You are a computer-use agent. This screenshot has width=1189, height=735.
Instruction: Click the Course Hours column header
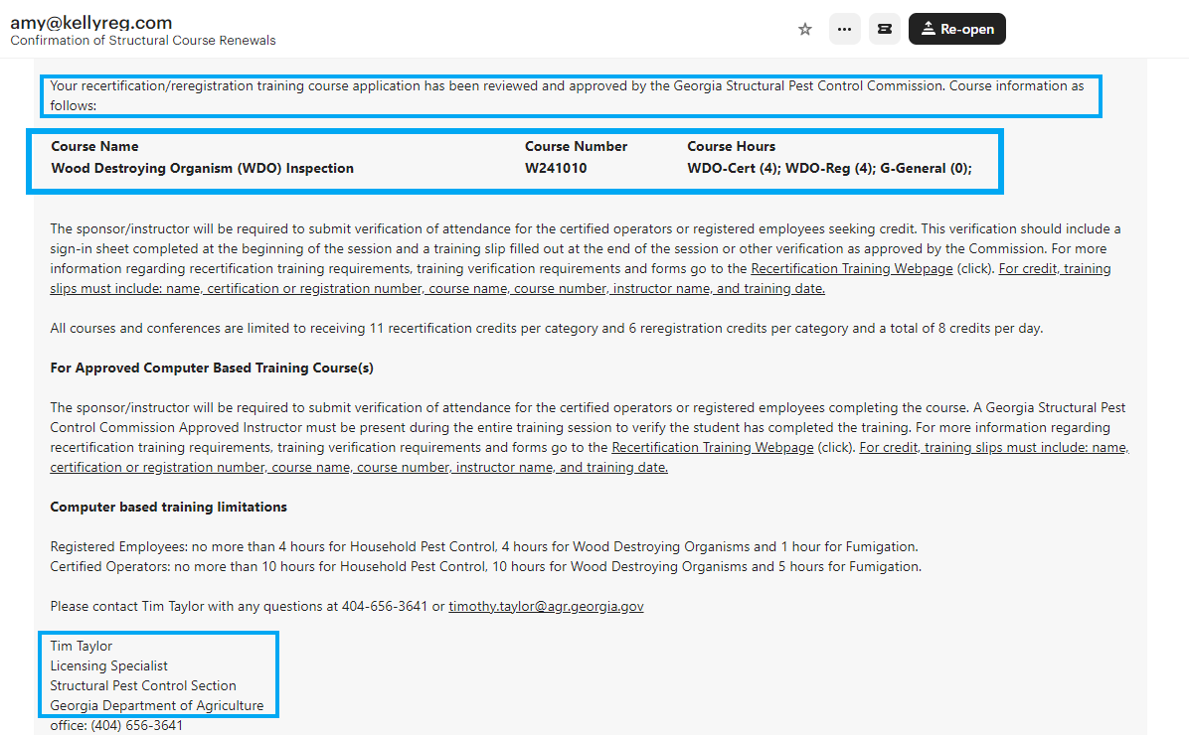pyautogui.click(x=731, y=146)
